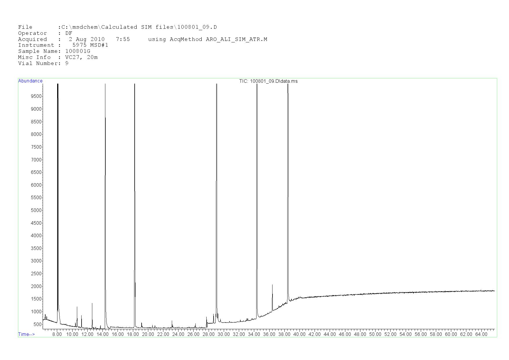Click the Sample Name value 100801G
509x360 pixels.
(78, 51)
